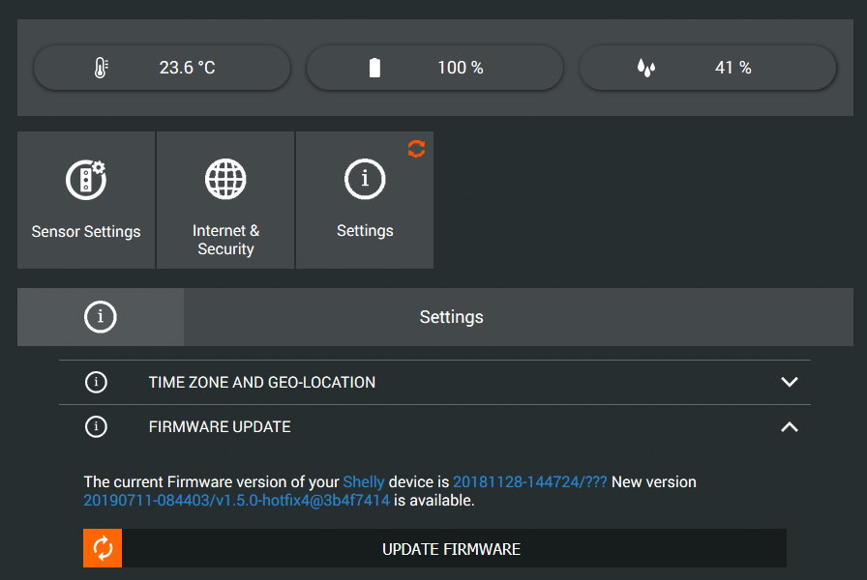
Task: Select the Internet & Security tile label
Action: tap(225, 240)
